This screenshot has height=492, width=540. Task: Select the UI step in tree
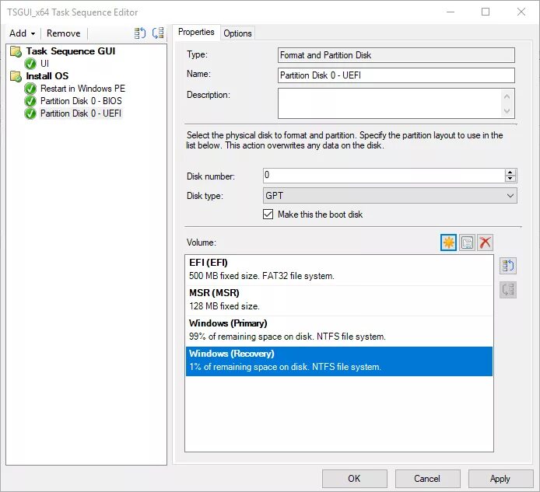(x=45, y=64)
